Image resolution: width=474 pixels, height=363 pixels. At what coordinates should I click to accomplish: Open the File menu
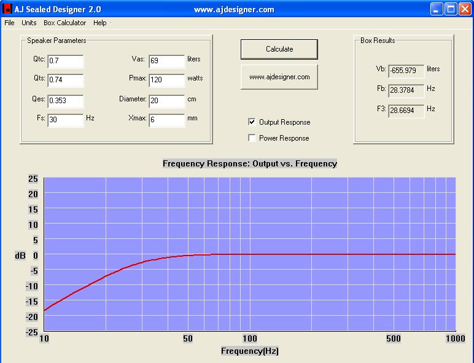[x=9, y=23]
